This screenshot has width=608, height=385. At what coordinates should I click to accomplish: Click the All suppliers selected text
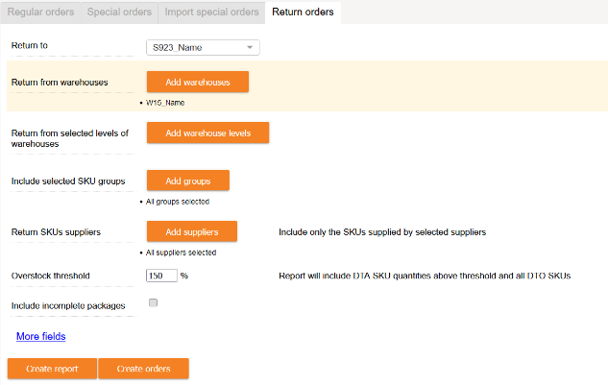[x=181, y=253]
